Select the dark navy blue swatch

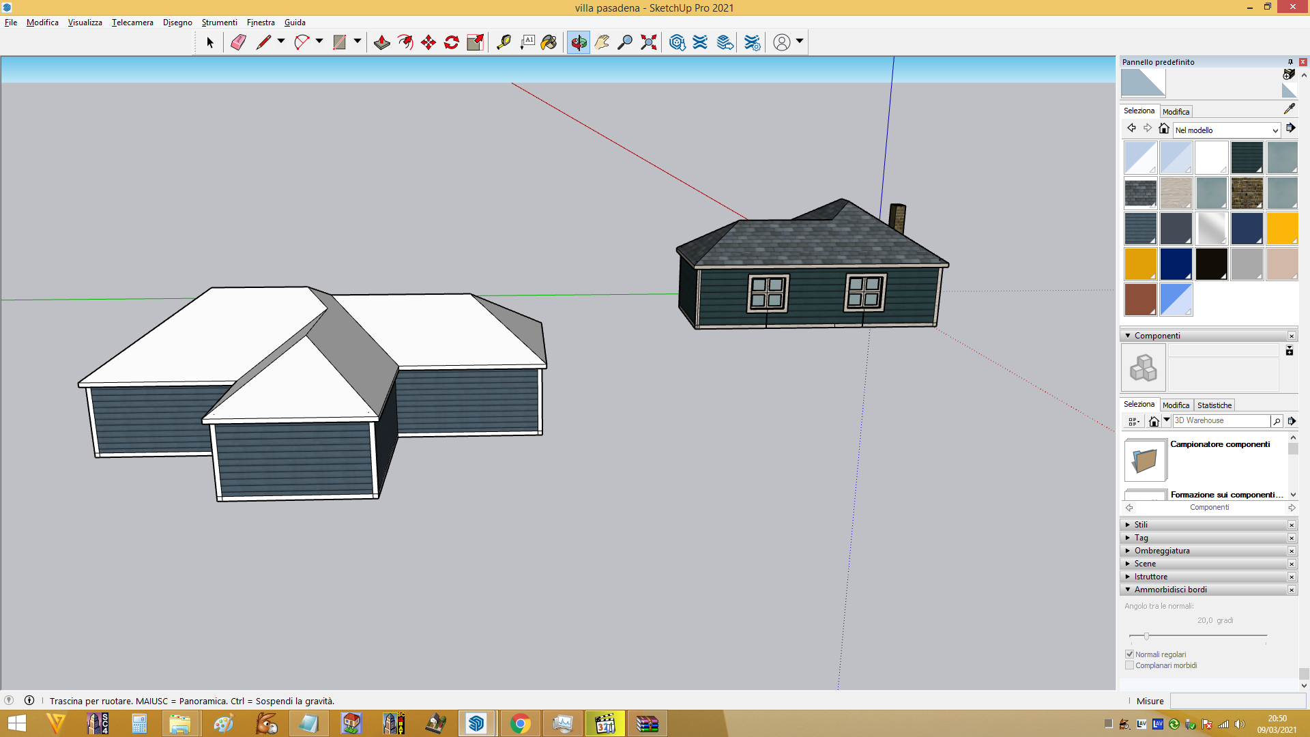(1176, 264)
